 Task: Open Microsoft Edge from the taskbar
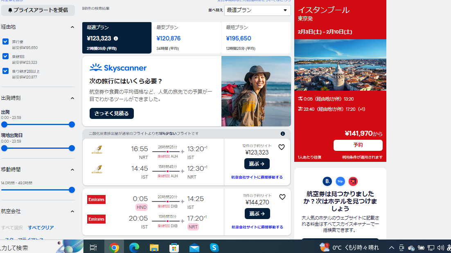tap(134, 247)
